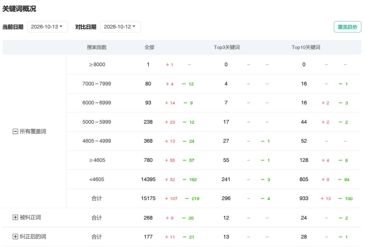The width and height of the screenshot is (365, 249).
Task: Click the 覆盖趋势 button
Action: [x=347, y=27]
